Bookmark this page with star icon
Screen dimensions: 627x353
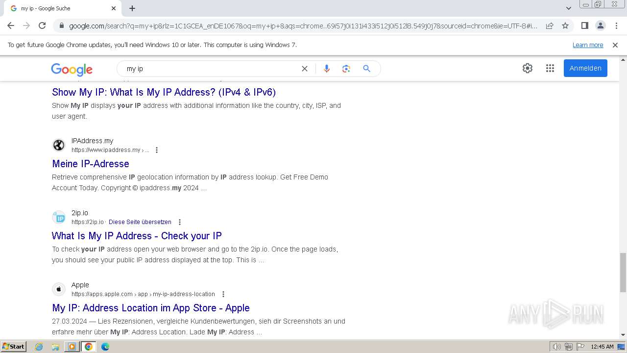pyautogui.click(x=565, y=25)
